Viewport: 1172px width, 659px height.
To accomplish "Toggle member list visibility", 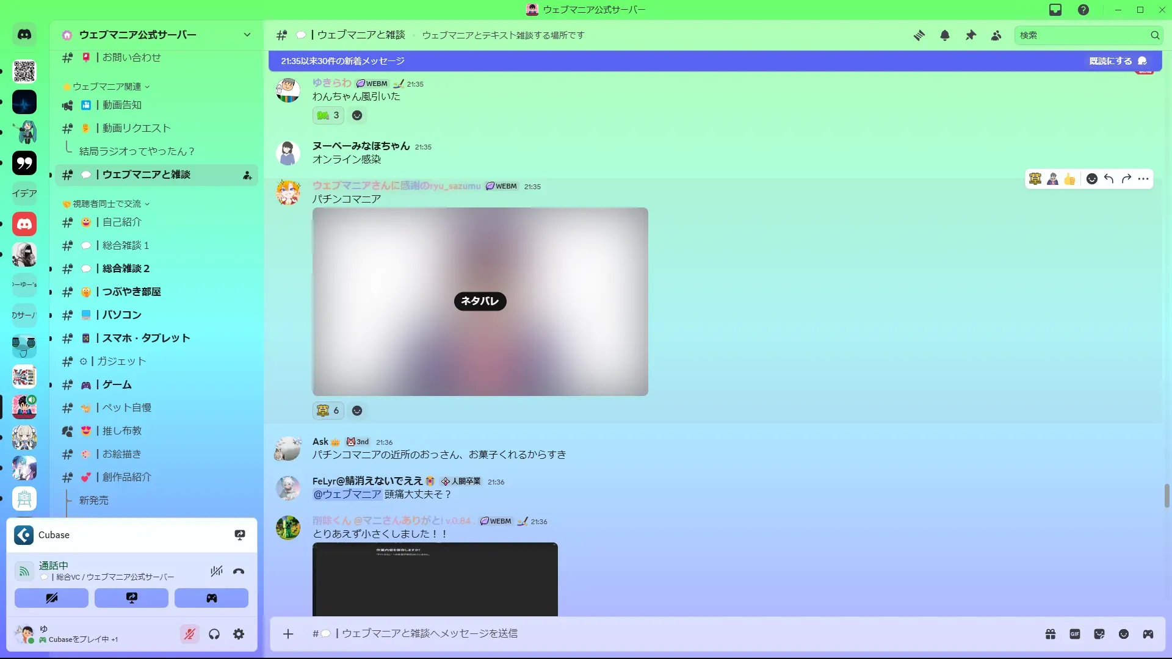I will 996,35.
